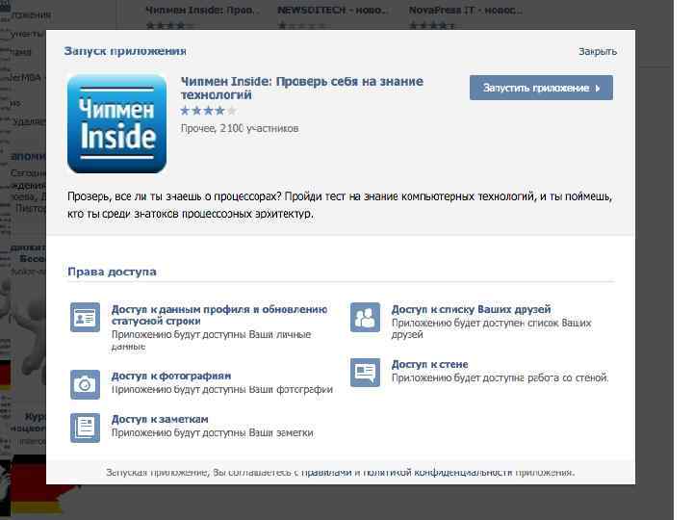
Task: Click the camera photos access icon
Action: tap(85, 384)
